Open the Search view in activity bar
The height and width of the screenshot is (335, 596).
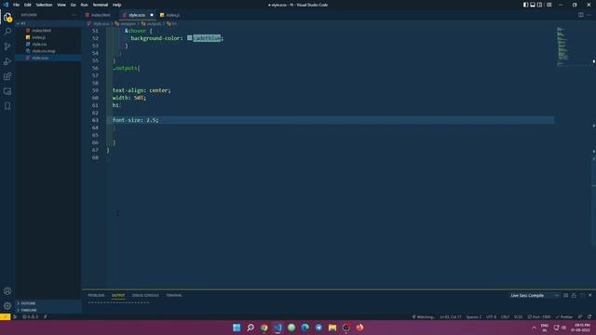(x=7, y=32)
